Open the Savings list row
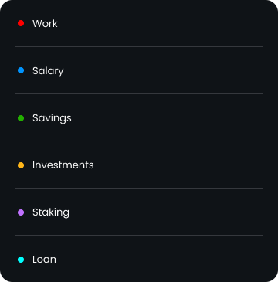Image resolution: width=278 pixels, height=282 pixels. [x=139, y=117]
